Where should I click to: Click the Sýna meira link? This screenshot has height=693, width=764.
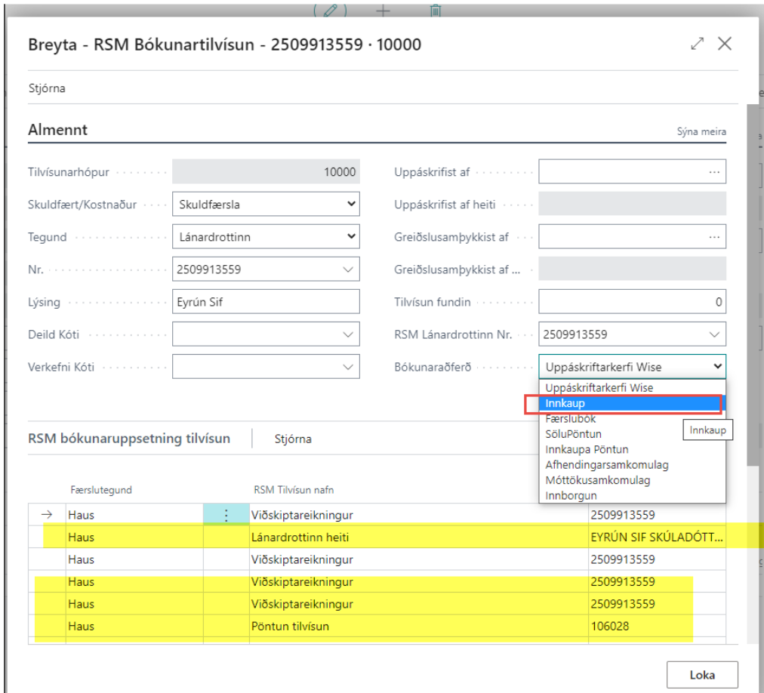701,131
